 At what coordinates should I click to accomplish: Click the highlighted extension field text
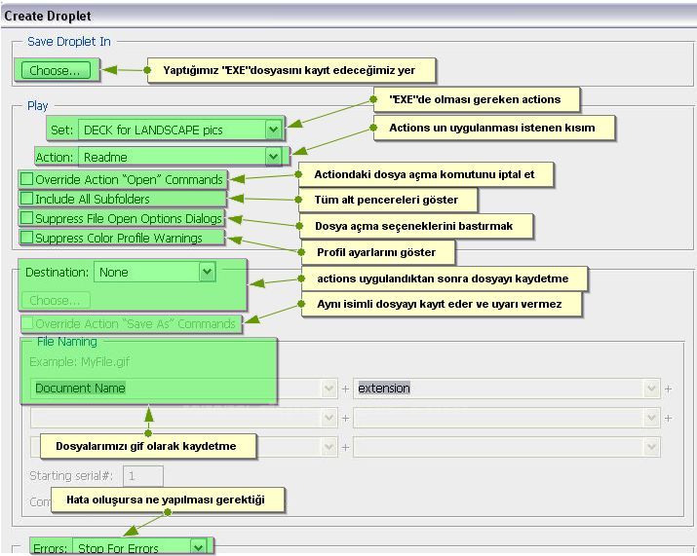point(384,389)
